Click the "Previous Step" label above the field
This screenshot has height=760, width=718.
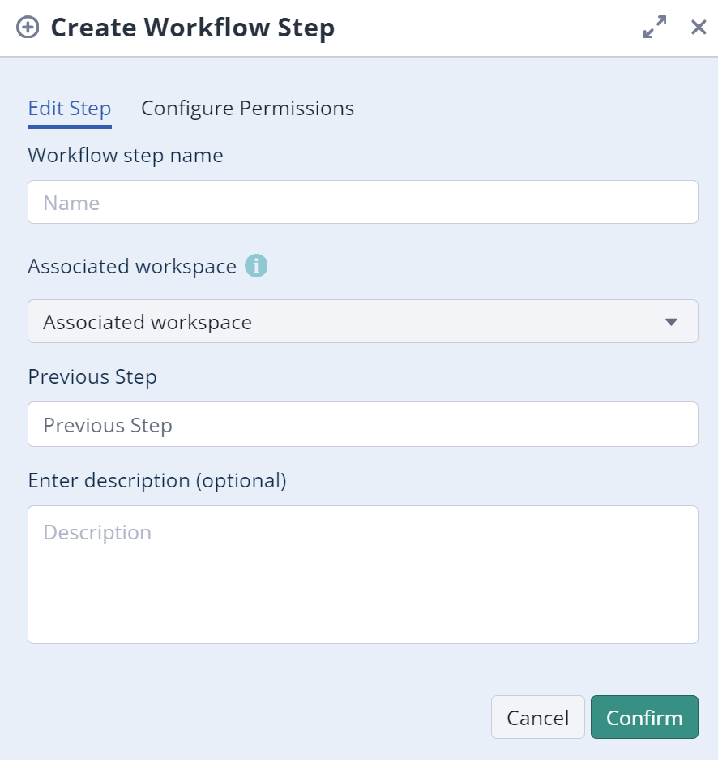(92, 377)
